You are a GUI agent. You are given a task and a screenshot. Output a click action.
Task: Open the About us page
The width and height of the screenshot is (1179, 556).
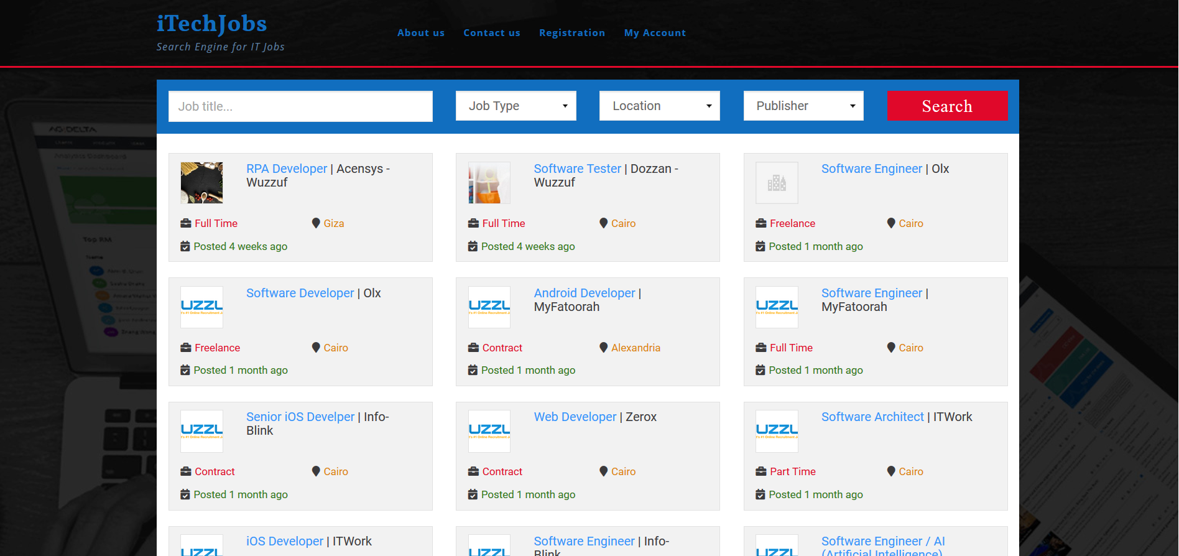(x=421, y=33)
